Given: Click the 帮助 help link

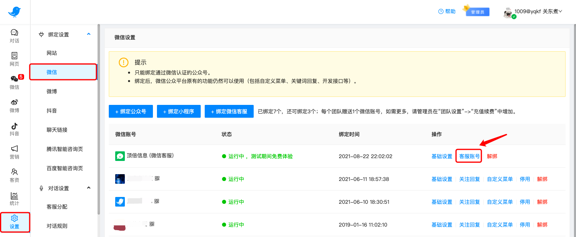Looking at the screenshot, I should tap(447, 12).
